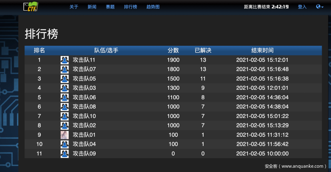Click the CTF flag logo
The width and height of the screenshot is (331, 172).
pyautogui.click(x=31, y=6)
